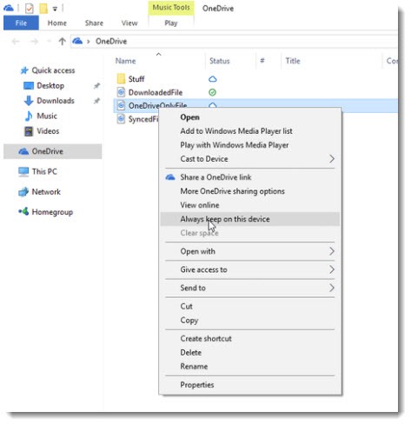Choose View online in context menu
The image size is (411, 425).
tap(200, 205)
